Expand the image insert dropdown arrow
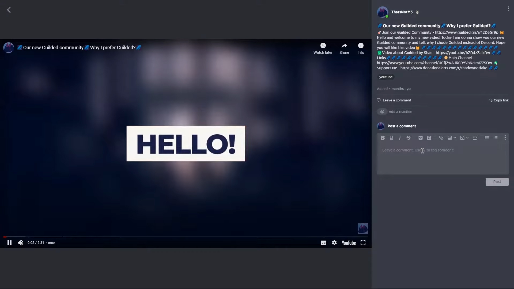514x289 pixels. pos(455,138)
